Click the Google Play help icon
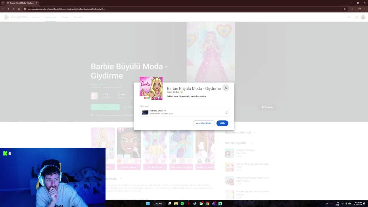 [356, 17]
